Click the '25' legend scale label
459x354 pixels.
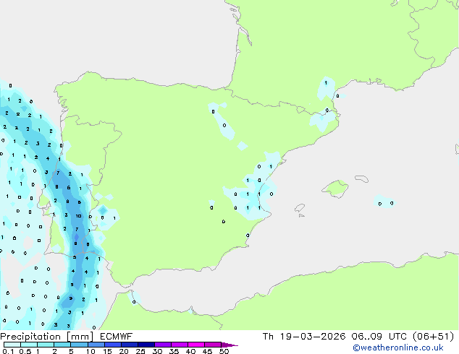(x=140, y=351)
